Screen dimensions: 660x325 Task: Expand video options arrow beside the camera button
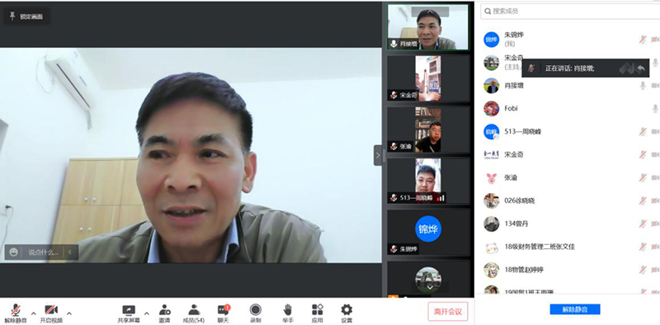69,313
